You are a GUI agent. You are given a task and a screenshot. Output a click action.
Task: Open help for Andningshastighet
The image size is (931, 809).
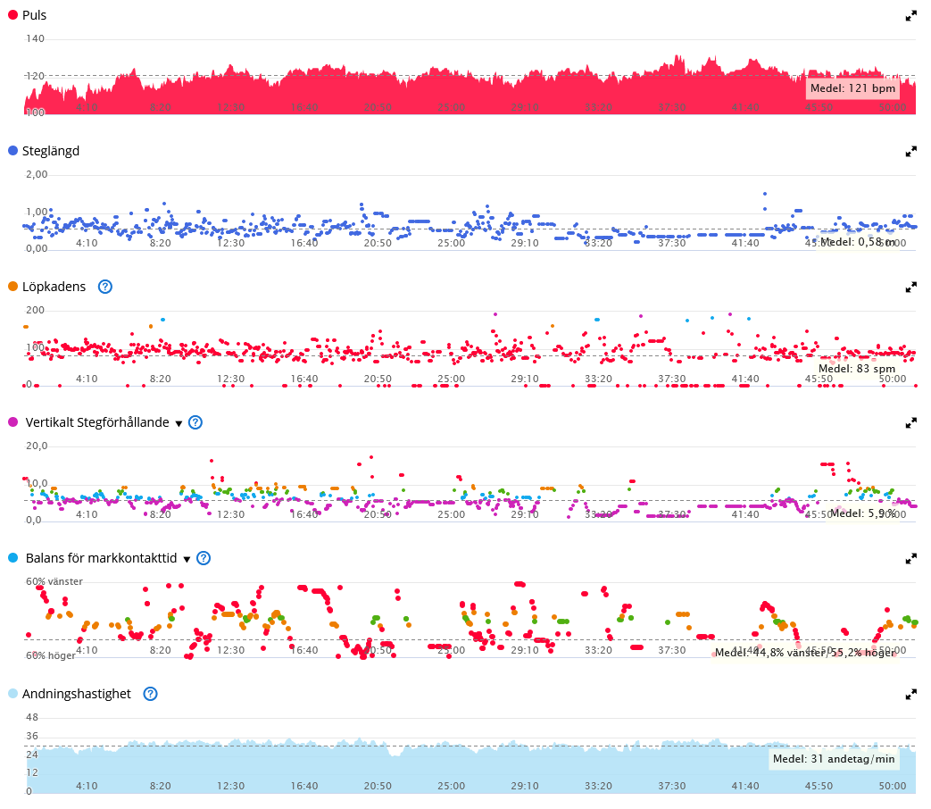coord(151,694)
